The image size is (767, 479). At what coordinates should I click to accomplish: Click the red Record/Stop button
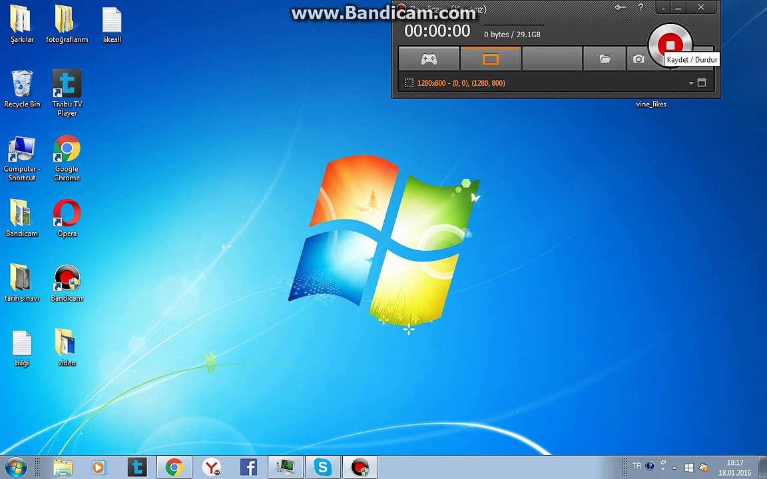[670, 45]
